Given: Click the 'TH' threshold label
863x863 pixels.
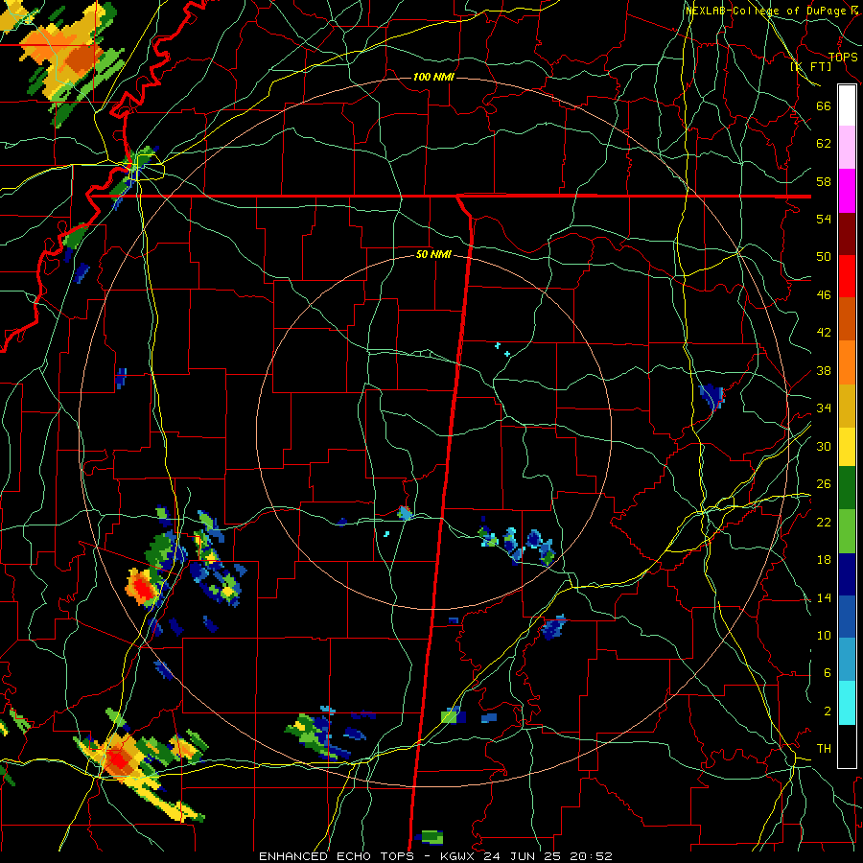Looking at the screenshot, I should 824,749.
